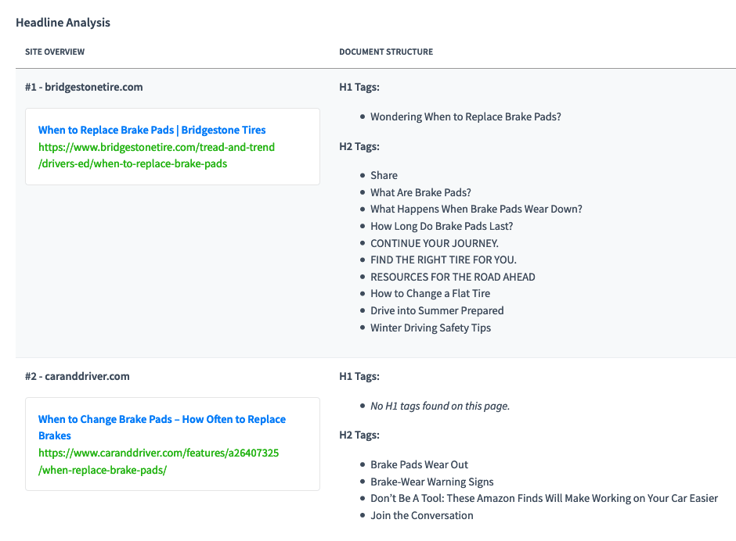Click 'H1 Tags:' label under caranddriver.com

pos(359,376)
